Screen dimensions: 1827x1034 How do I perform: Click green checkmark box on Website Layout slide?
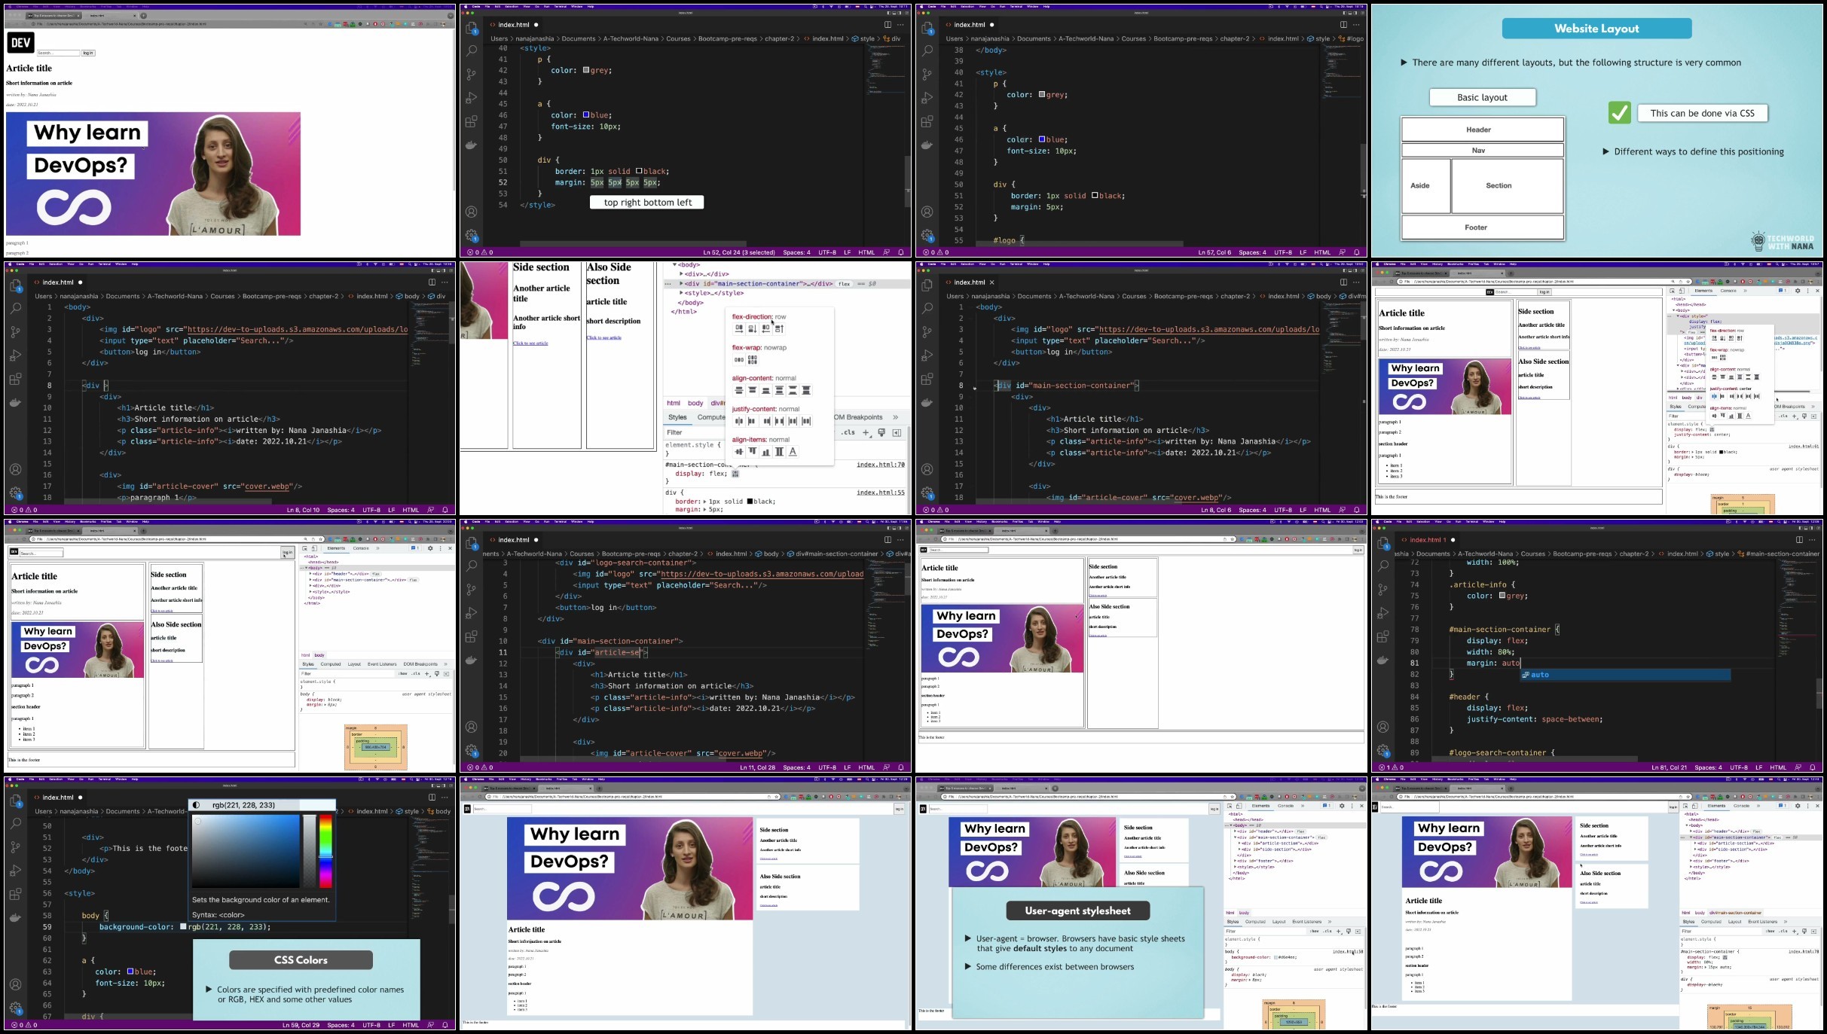point(1619,113)
